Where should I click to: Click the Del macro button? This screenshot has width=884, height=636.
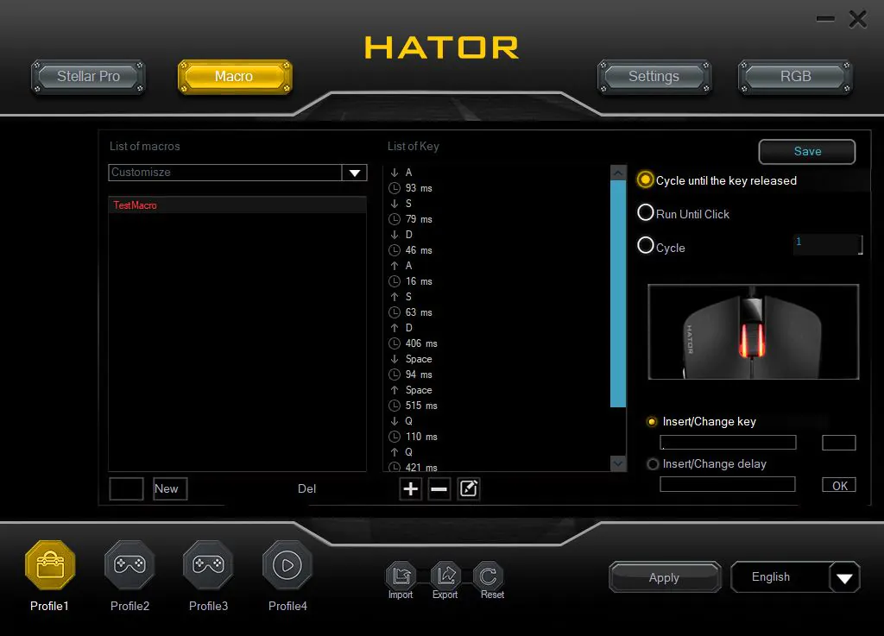(306, 488)
